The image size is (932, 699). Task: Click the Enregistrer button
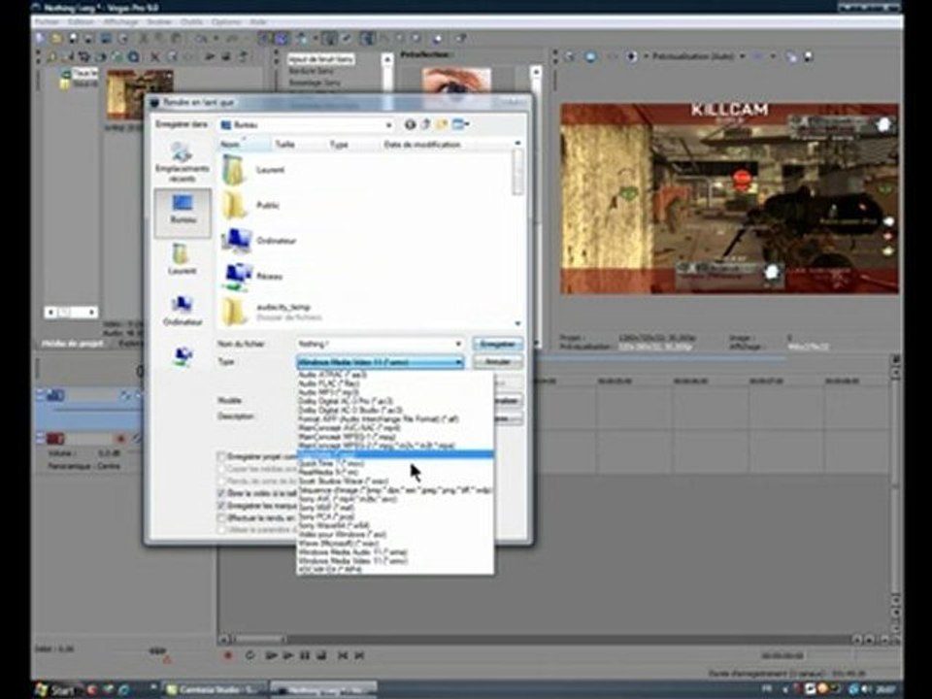(x=497, y=344)
